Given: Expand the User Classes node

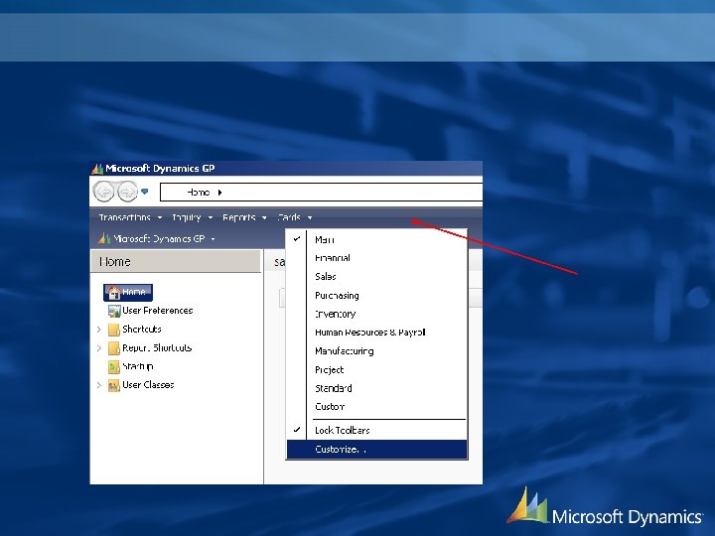Looking at the screenshot, I should [x=99, y=385].
